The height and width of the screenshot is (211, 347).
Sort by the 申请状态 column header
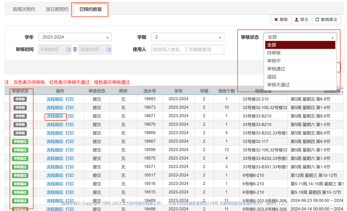[97, 91]
